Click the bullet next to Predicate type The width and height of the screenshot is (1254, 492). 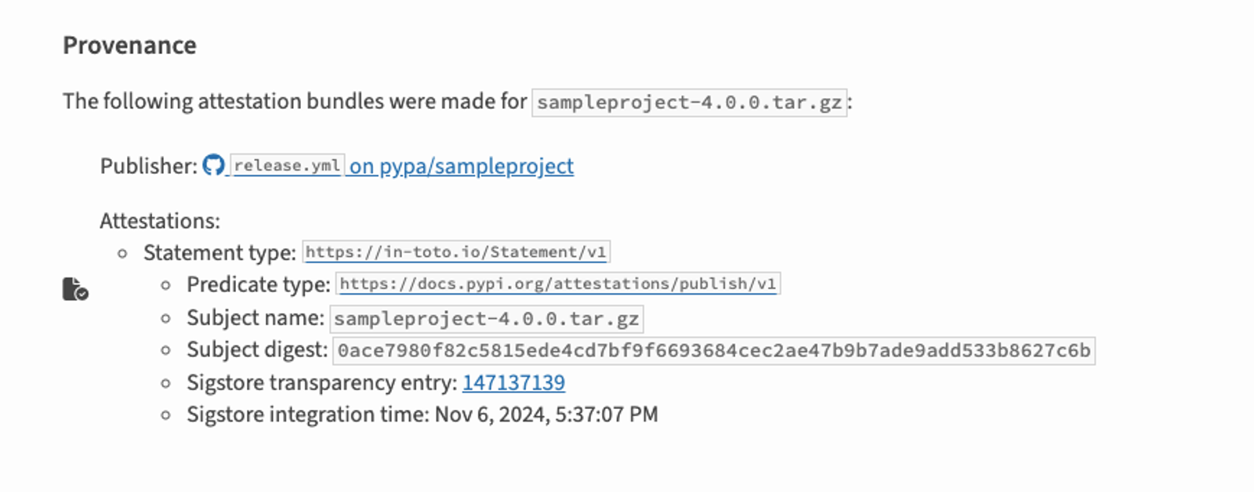pyautogui.click(x=165, y=285)
